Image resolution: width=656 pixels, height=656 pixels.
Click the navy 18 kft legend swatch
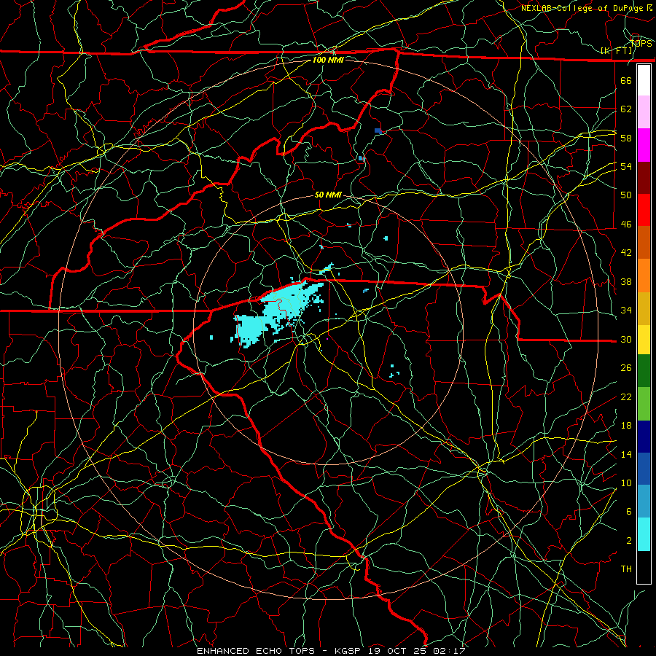(x=644, y=437)
